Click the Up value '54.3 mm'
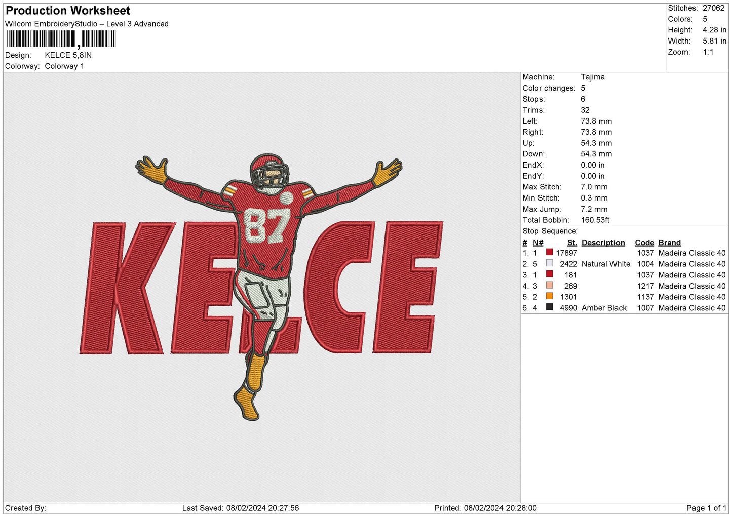 [596, 143]
